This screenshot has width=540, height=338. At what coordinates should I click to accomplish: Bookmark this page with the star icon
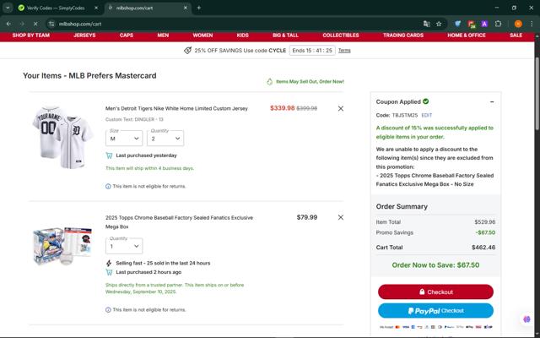coord(439,24)
